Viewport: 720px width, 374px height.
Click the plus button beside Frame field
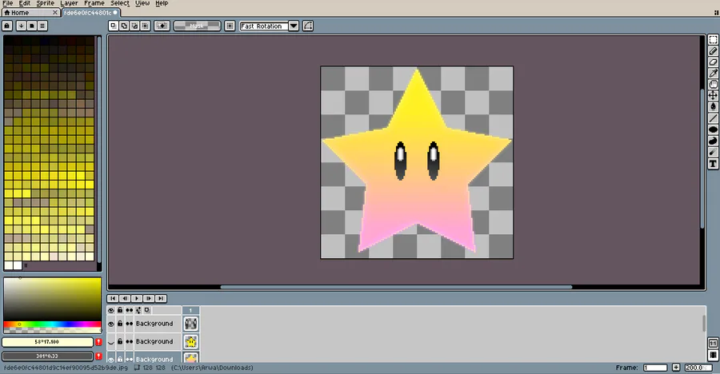click(676, 367)
